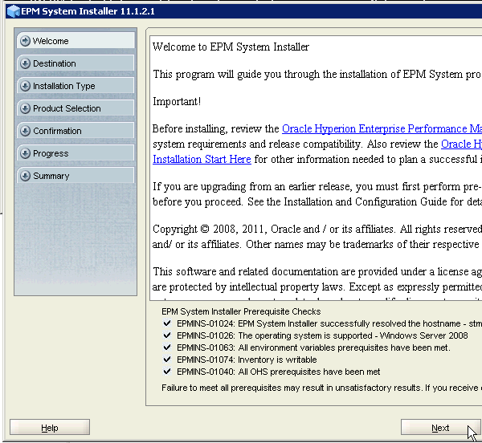Click 'EPMINS-01024: EPM System Installer successfully resolved' text
Image resolution: width=482 pixels, height=443 pixels.
329,323
